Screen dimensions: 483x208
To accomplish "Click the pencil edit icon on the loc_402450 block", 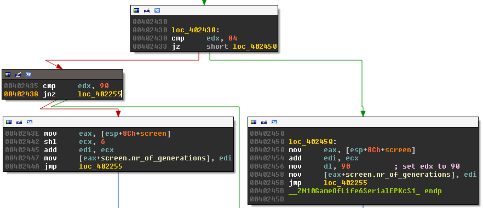I will pos(264,122).
